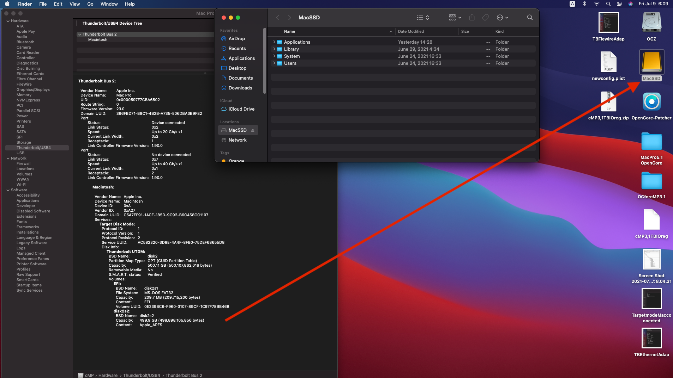This screenshot has width=673, height=378.
Task: Open the OCZ drive icon on desktop
Action: tap(651, 23)
